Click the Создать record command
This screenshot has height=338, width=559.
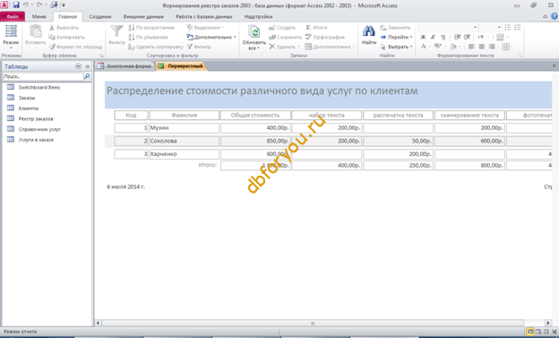[x=282, y=28]
